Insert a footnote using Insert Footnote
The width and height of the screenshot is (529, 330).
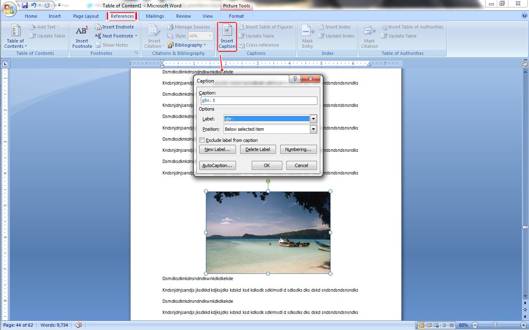point(81,36)
